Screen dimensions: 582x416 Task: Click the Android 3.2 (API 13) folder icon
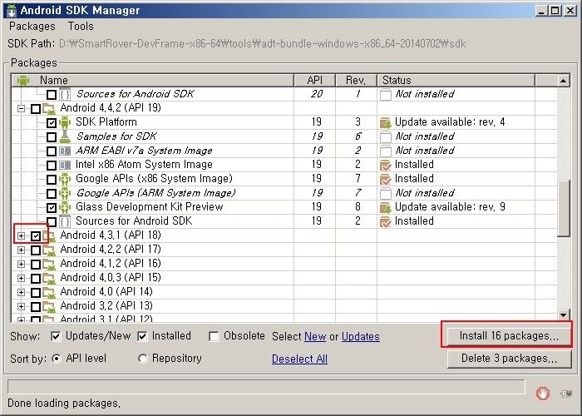click(49, 306)
